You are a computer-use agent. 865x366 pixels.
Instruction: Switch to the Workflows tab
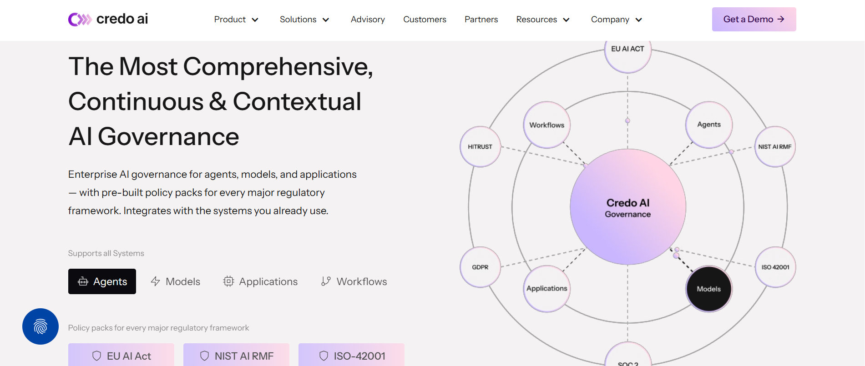354,281
